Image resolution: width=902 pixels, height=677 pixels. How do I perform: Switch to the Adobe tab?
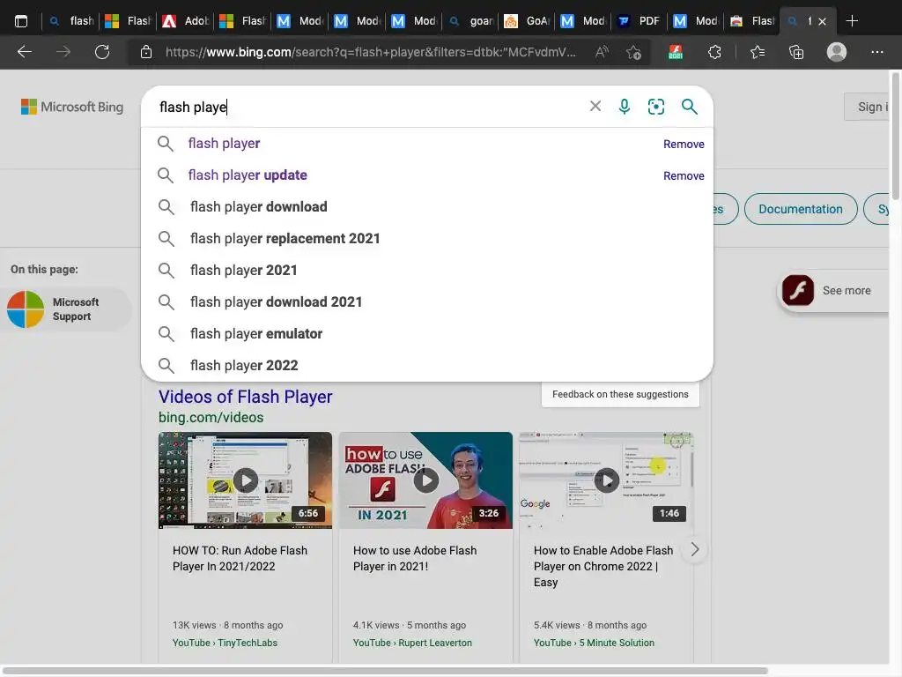coord(185,21)
